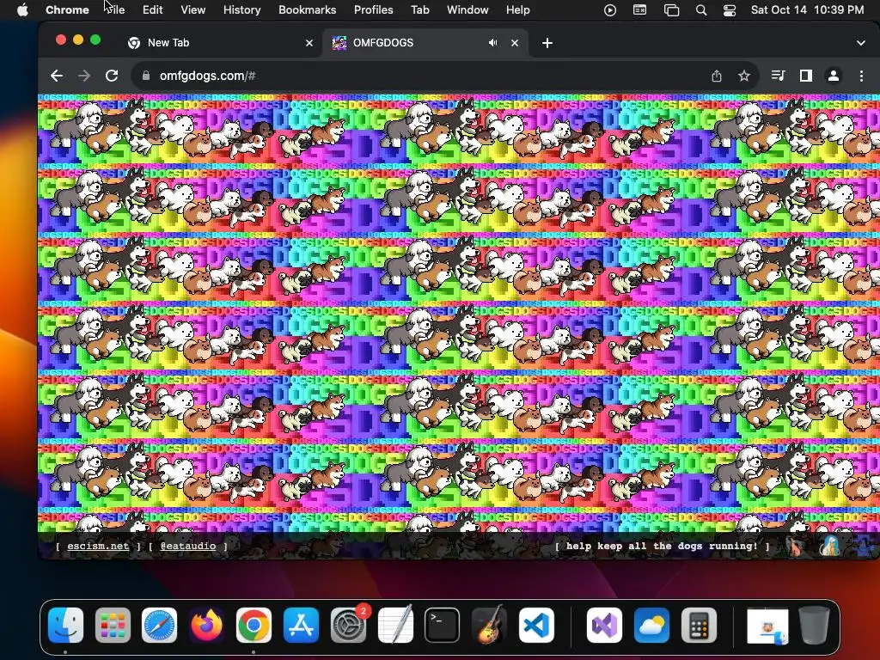Screen dimensions: 880x660
Task: Open Control Center
Action: click(729, 9)
